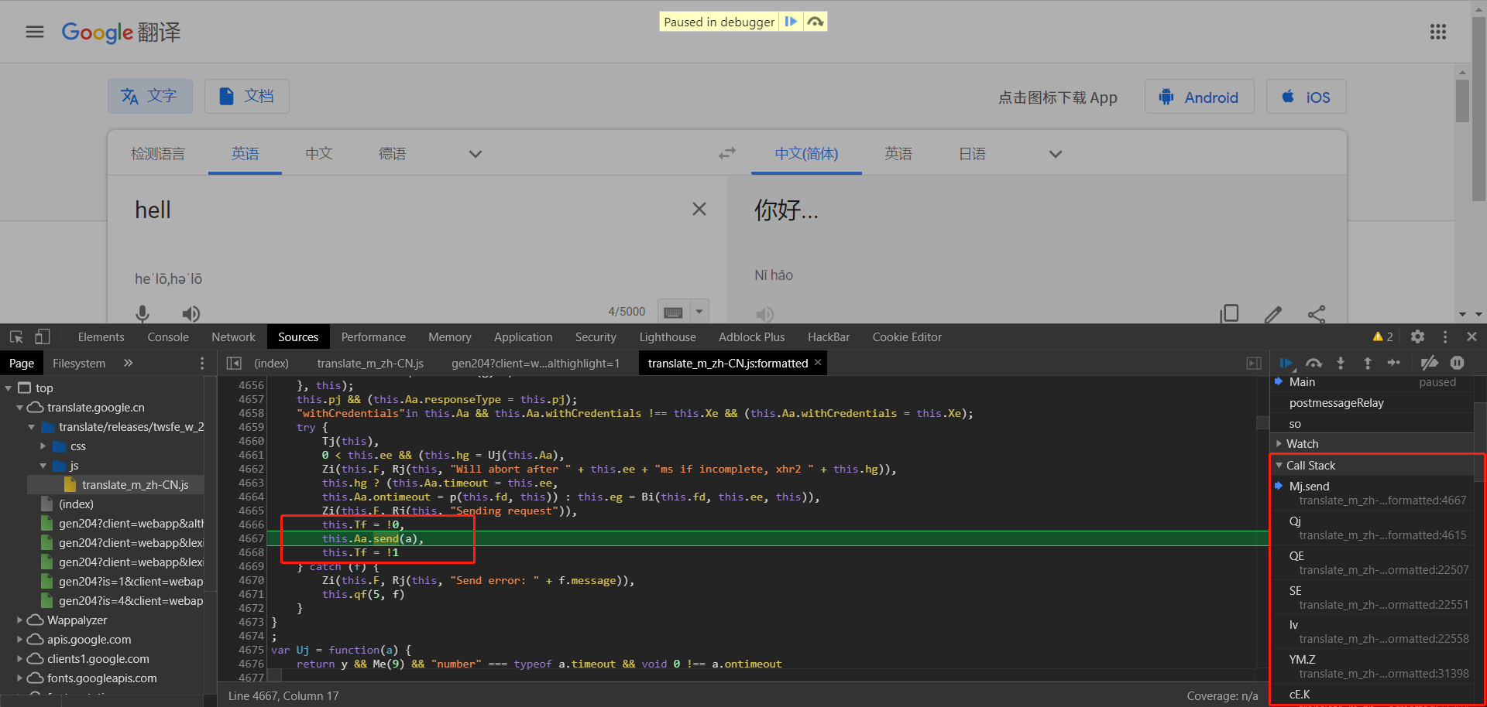Toggle pause on exceptions
This screenshot has height=707, width=1487.
[1458, 363]
